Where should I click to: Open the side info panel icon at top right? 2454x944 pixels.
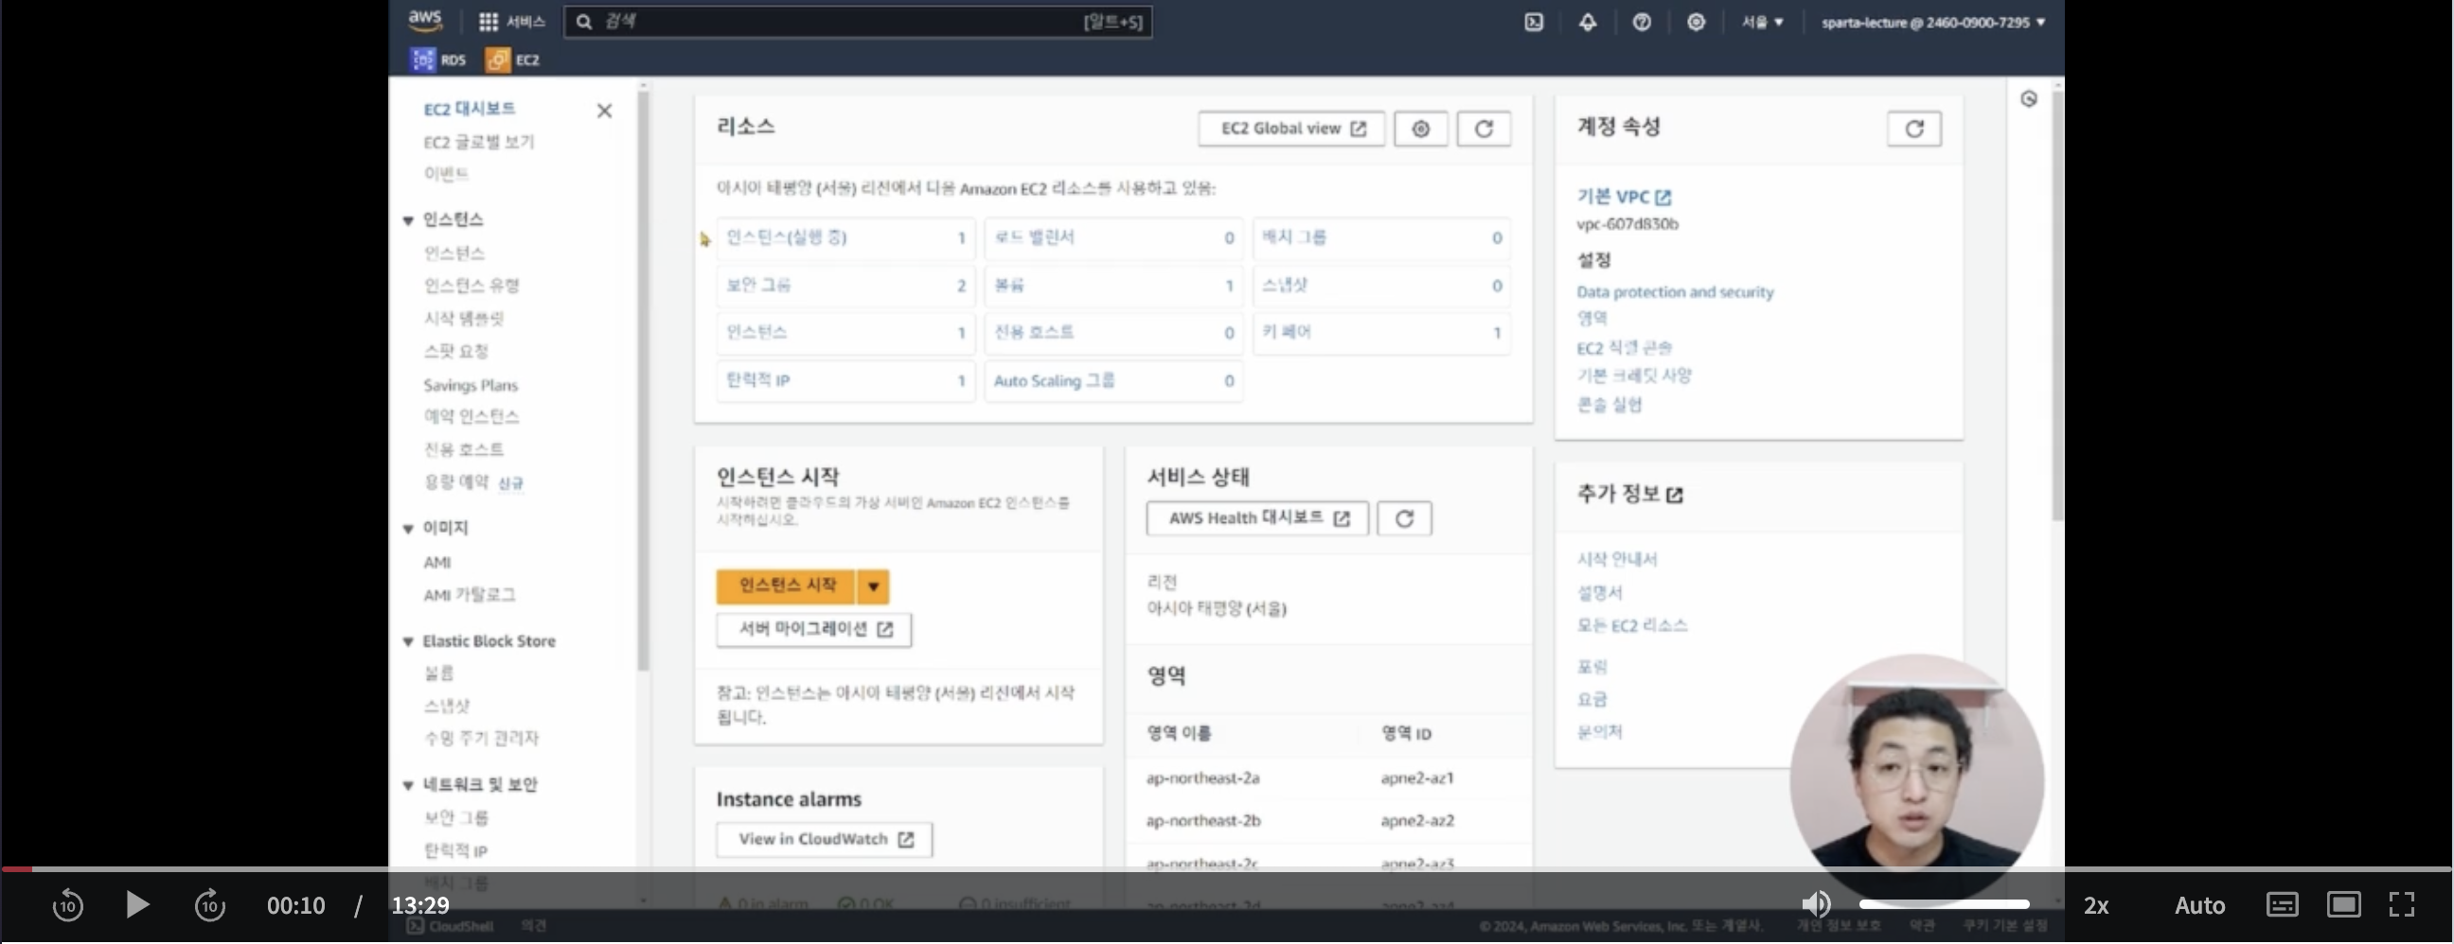click(x=2028, y=99)
